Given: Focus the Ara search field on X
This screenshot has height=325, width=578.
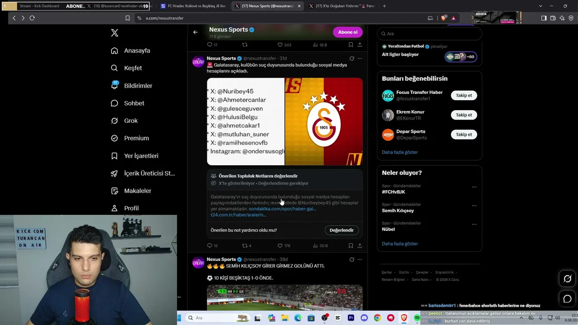Looking at the screenshot, I should [429, 33].
